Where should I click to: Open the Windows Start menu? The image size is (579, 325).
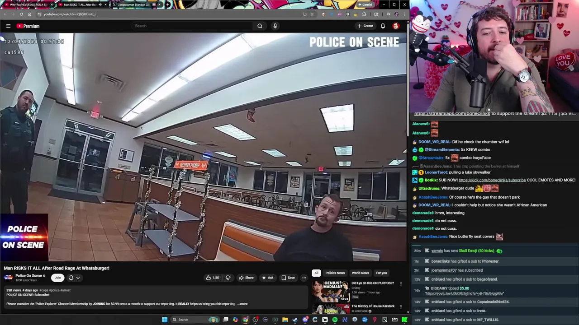coord(165,320)
